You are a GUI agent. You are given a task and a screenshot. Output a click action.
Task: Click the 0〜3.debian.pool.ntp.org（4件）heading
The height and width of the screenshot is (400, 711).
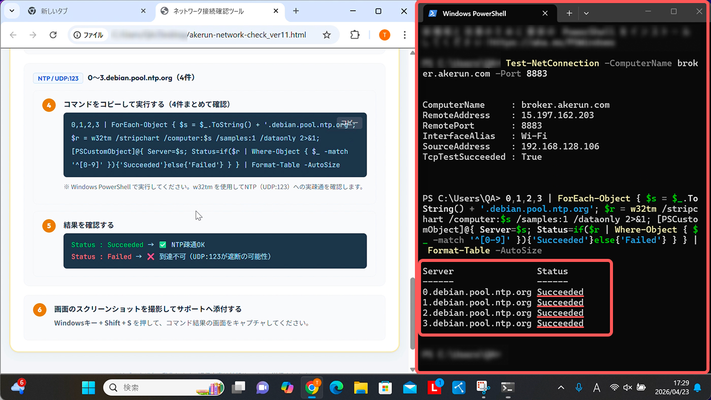[141, 78]
